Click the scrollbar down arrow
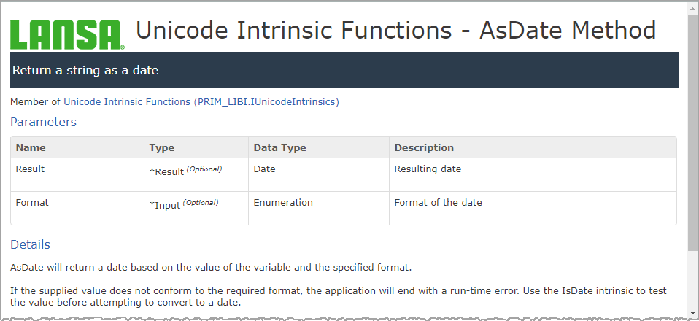 pyautogui.click(x=692, y=314)
